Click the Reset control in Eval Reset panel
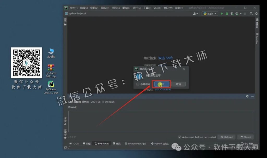Viewport: 267px width, 158px height. pos(245,137)
